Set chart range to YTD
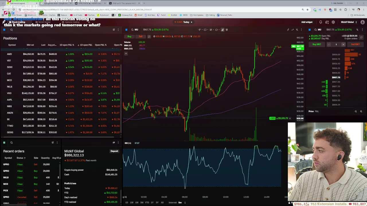The width and height of the screenshot is (367, 206). (147, 203)
